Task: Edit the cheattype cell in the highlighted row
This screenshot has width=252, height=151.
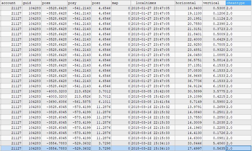Action: (238, 148)
